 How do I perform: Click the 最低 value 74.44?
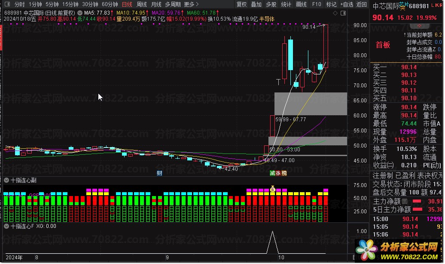point(408,124)
